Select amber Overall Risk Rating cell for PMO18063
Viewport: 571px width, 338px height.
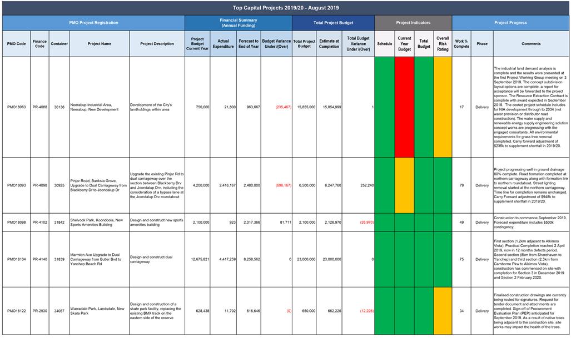click(x=443, y=107)
